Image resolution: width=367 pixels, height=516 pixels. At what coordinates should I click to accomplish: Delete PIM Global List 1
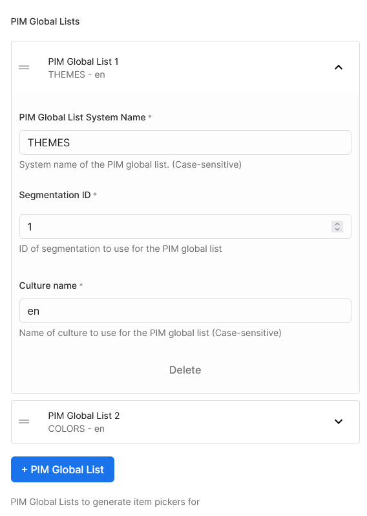tap(185, 370)
